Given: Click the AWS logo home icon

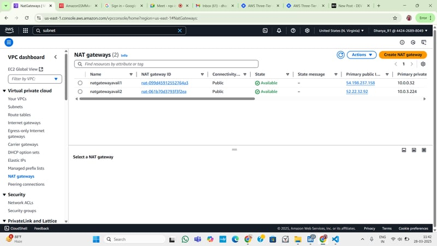Looking at the screenshot, I should 9,31.
